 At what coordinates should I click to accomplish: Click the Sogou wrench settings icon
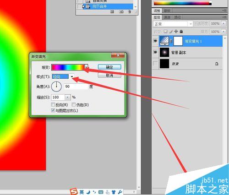(x=120, y=192)
